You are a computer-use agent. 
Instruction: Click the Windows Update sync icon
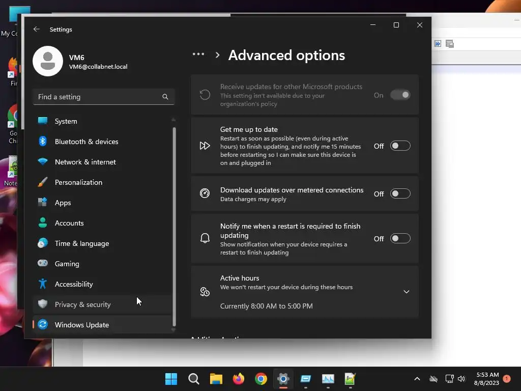[43, 324]
